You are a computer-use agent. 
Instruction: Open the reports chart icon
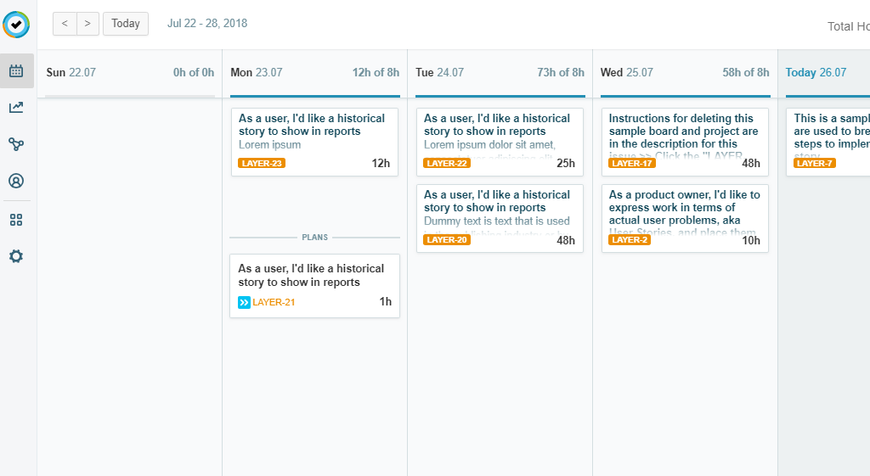coord(16,108)
